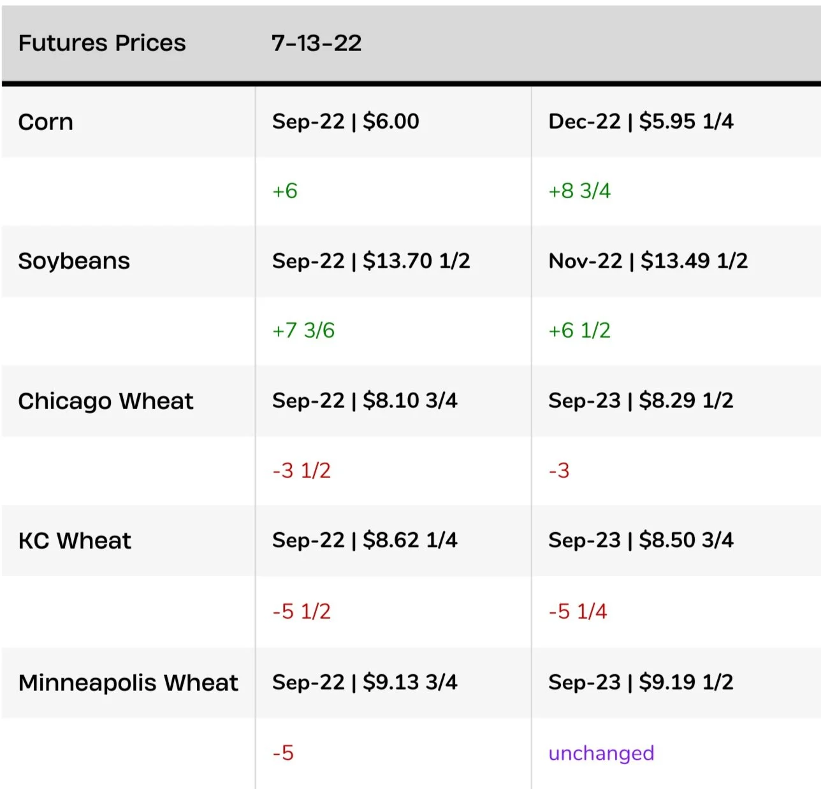The image size is (821, 789).
Task: Select the Chicago Wheat row label
Action: [x=106, y=402]
